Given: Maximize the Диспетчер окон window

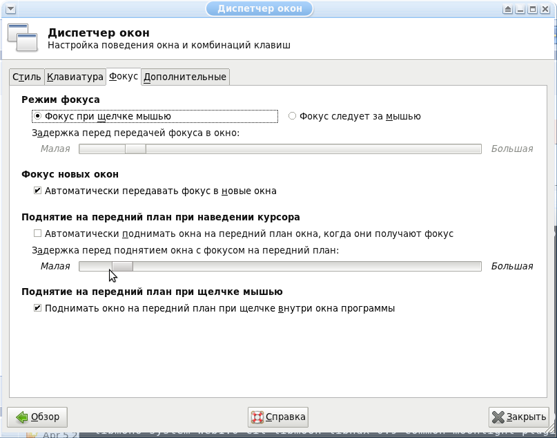Looking at the screenshot, I should 534,9.
